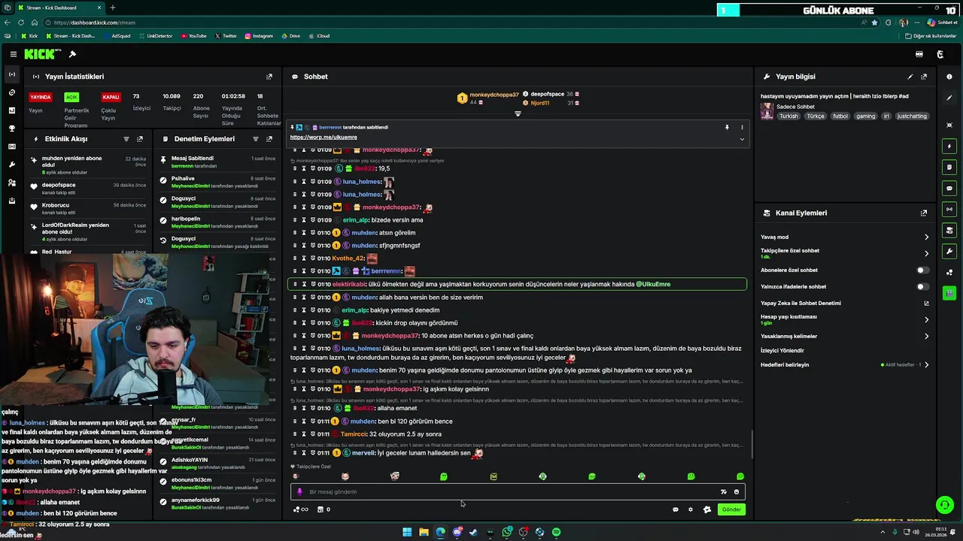Viewport: 963px width, 541px height.
Task: Open WhatsApp from the Windows taskbar
Action: (507, 532)
